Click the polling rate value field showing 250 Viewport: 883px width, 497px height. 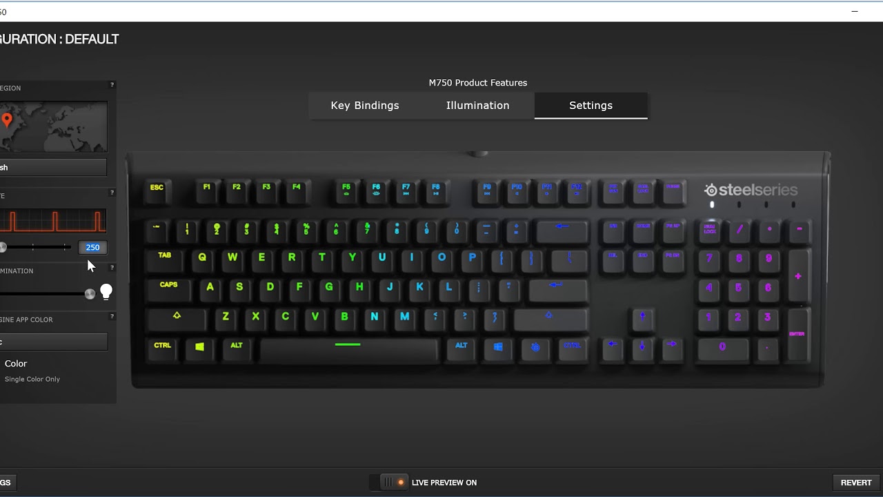92,247
